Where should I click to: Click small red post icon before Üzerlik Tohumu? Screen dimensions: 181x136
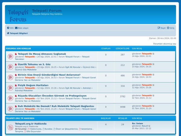[x=16, y=64]
